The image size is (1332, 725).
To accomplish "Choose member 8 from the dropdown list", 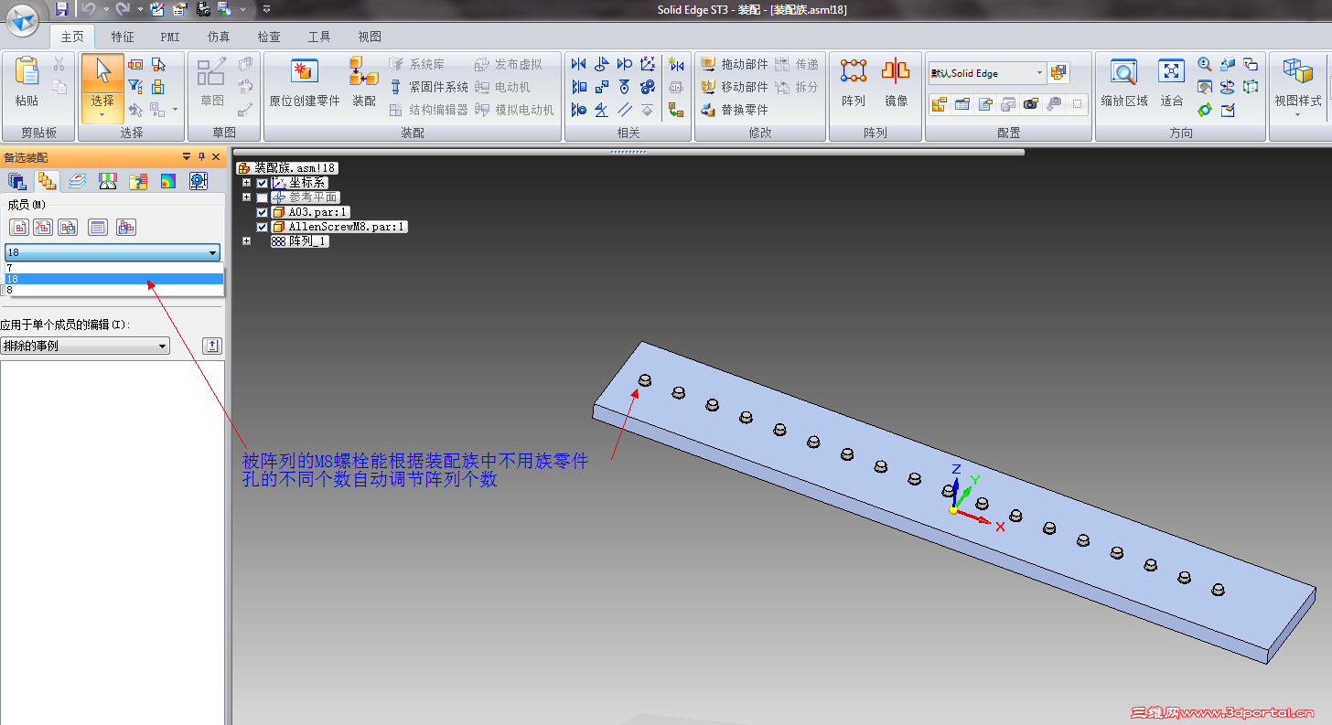I will [x=114, y=290].
